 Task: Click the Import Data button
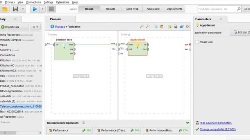point(14,27)
